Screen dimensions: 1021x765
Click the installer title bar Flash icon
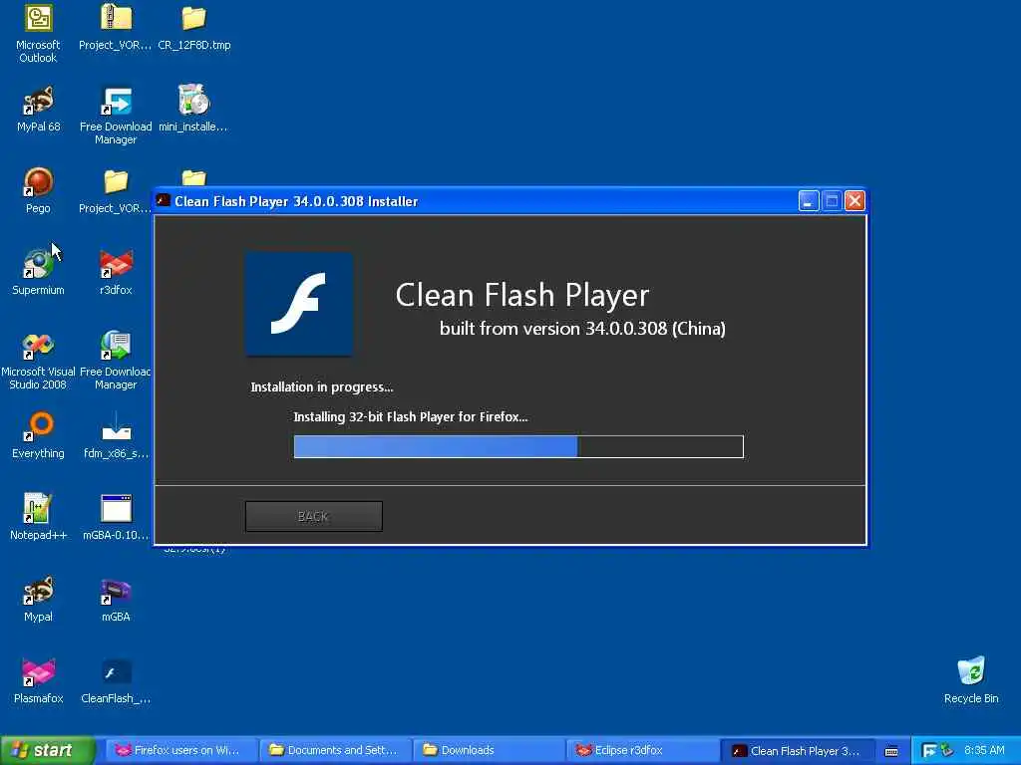164,200
